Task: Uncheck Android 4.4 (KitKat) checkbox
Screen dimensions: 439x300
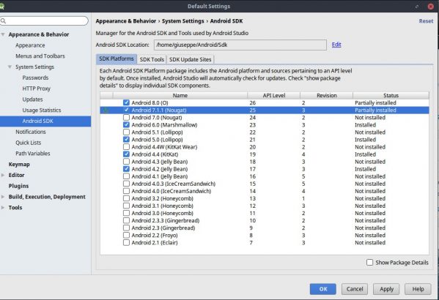Action: point(126,154)
